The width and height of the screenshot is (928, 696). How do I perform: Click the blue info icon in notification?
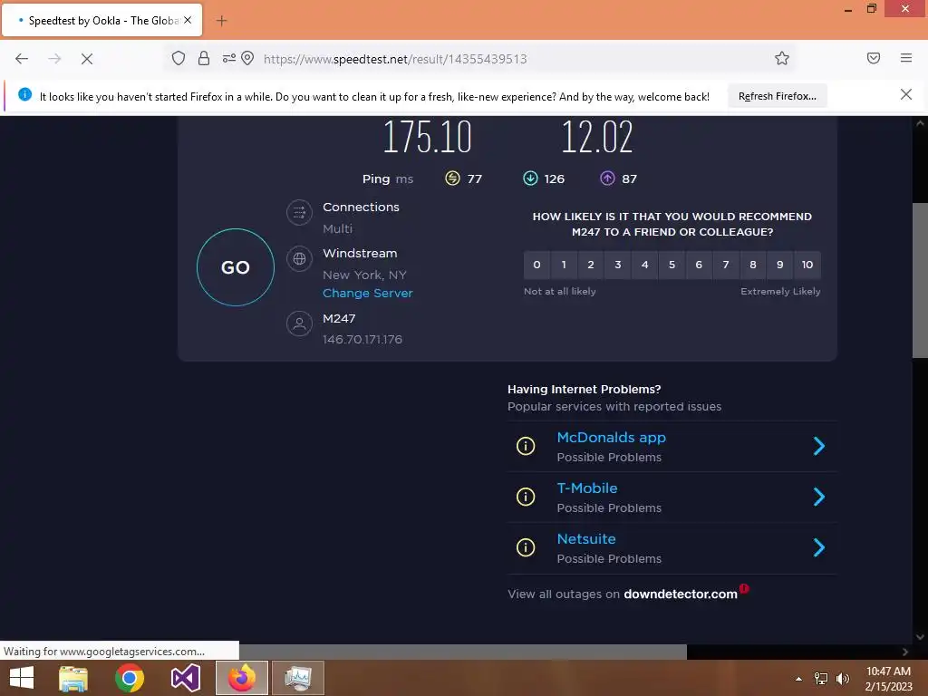click(x=24, y=94)
